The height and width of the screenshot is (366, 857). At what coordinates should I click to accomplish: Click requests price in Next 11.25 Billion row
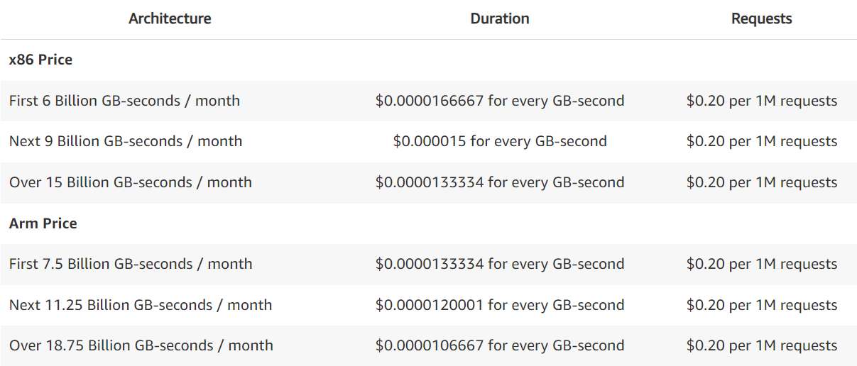pos(761,305)
